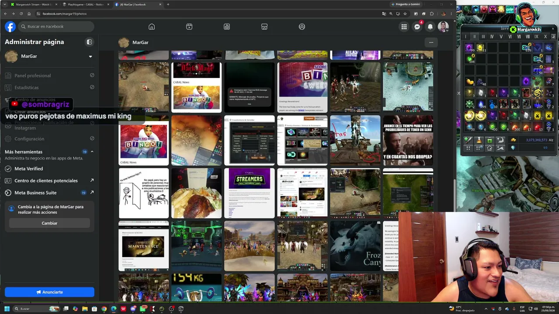Screen dimensions: 559x314
Task: Open the Chrome tab search dropdown
Action: pos(6,4)
